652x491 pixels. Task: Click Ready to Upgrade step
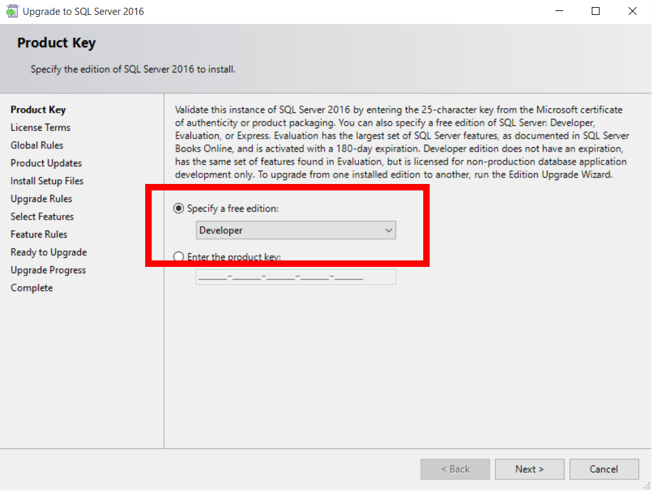click(x=49, y=252)
